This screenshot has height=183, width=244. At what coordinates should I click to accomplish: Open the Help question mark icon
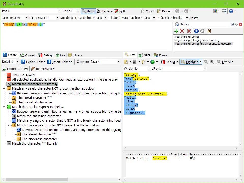231,11
